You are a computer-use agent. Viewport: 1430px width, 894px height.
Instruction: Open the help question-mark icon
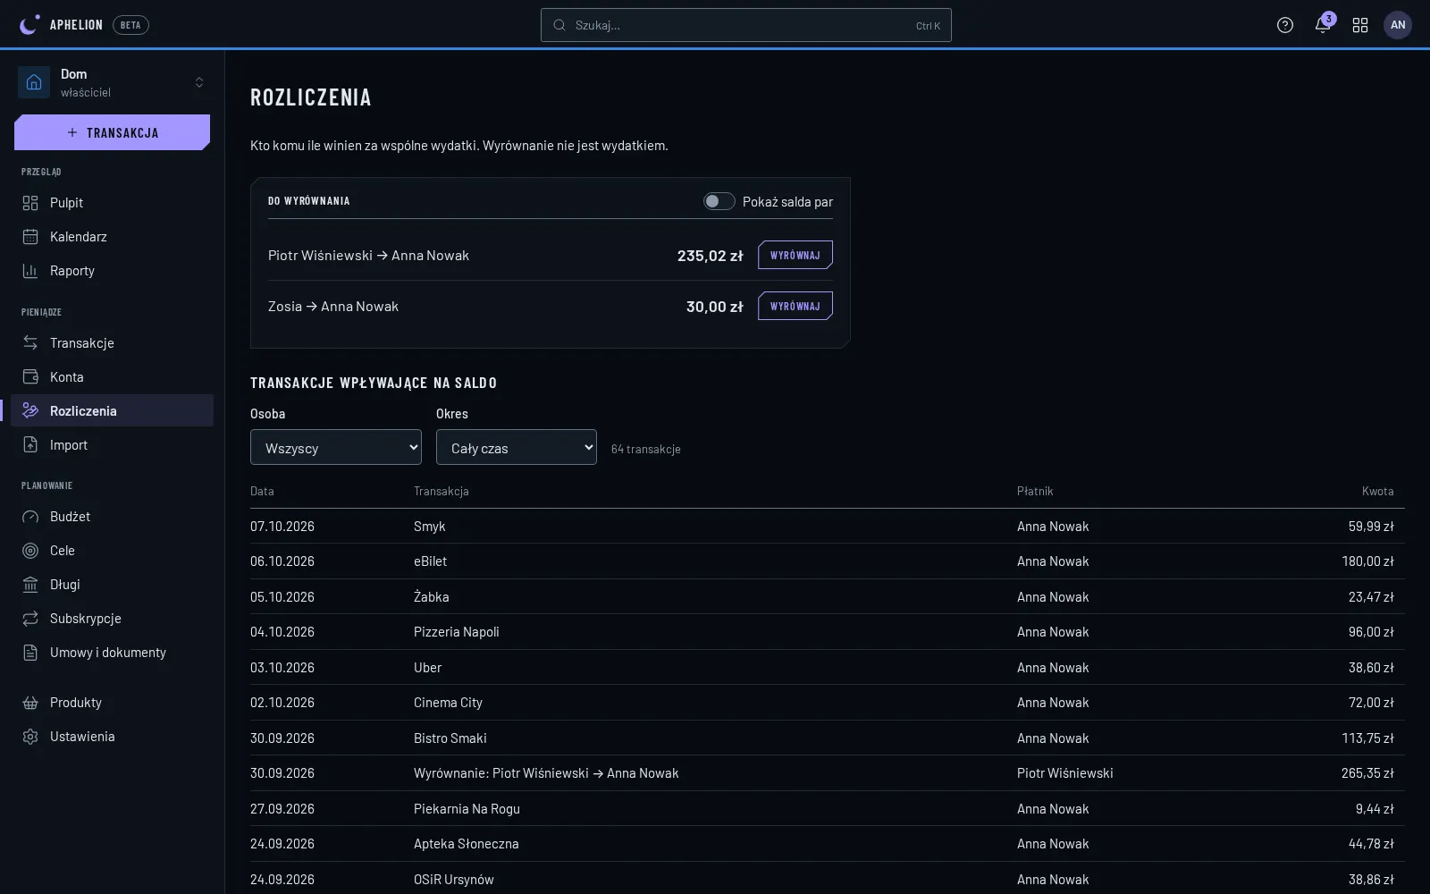[1285, 25]
